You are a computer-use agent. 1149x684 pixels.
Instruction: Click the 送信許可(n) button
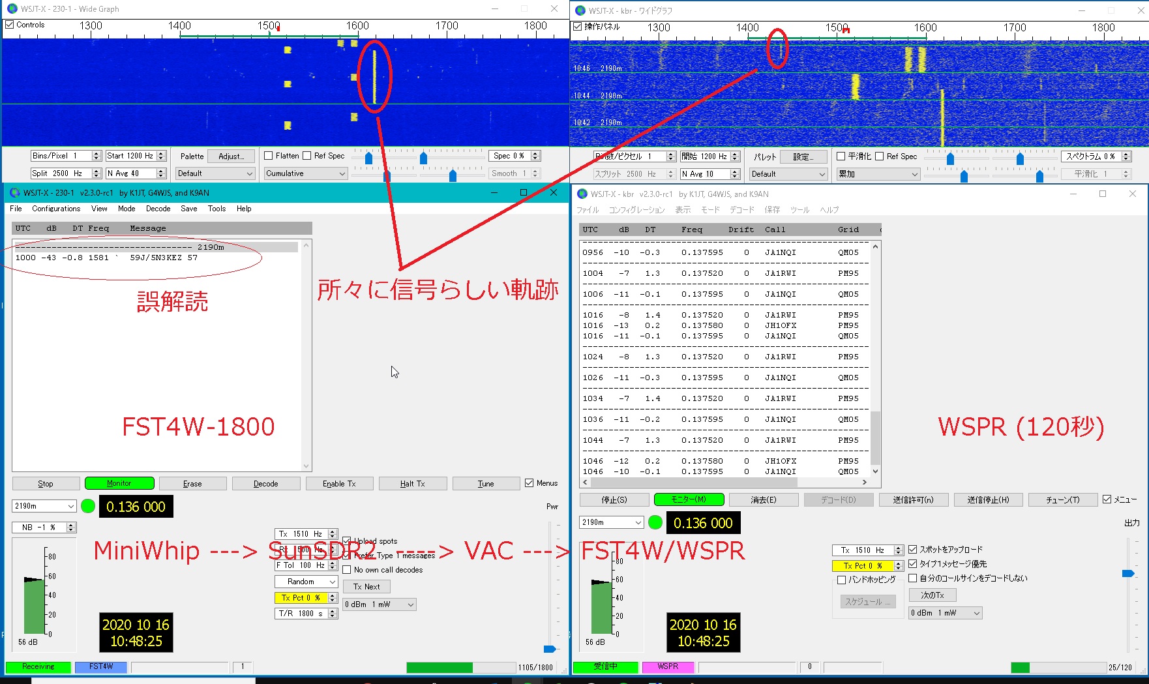(x=913, y=499)
